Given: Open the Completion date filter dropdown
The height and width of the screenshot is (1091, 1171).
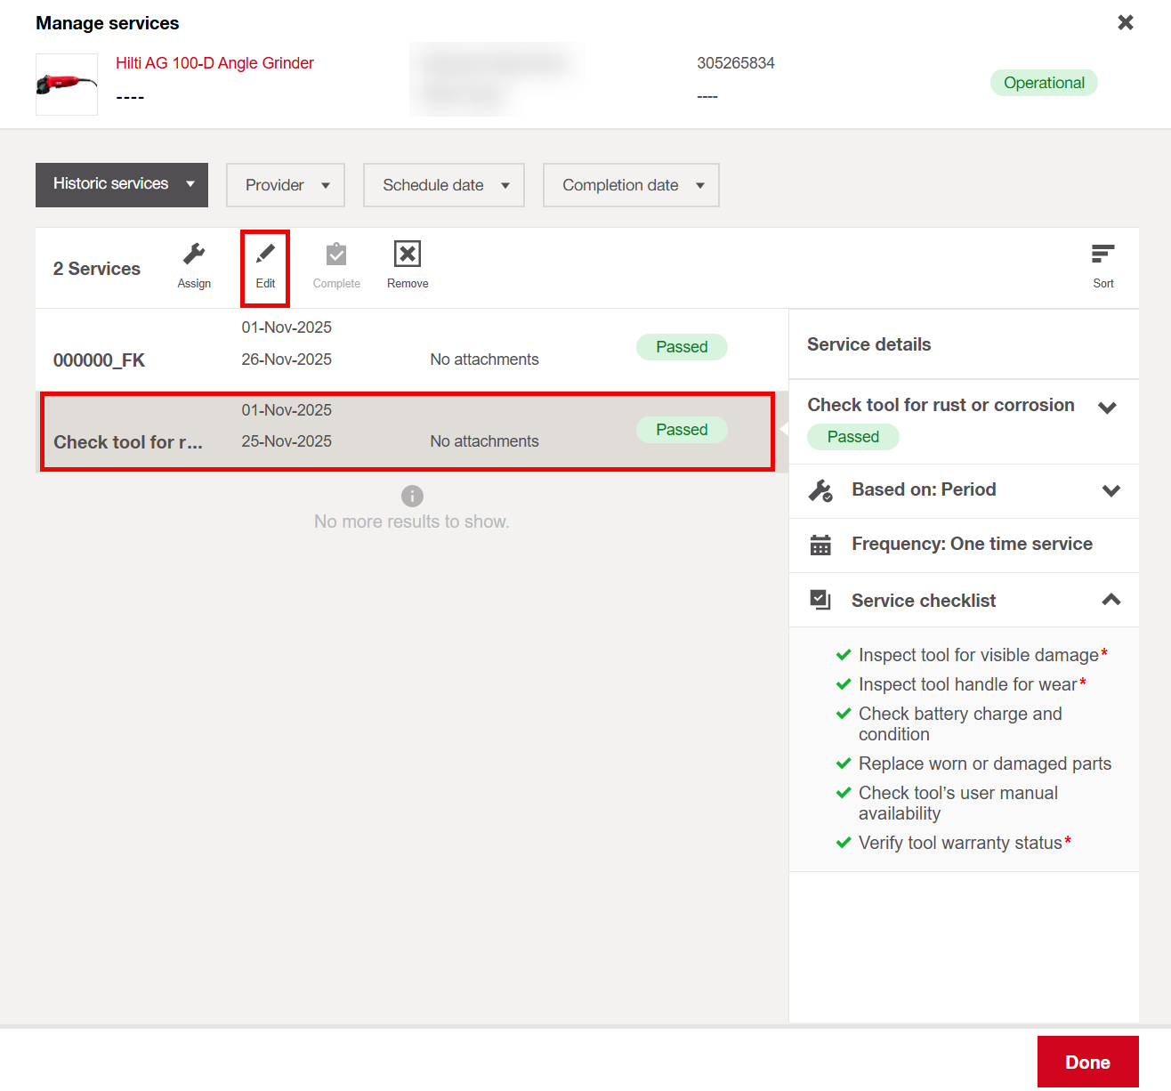Looking at the screenshot, I should [631, 185].
